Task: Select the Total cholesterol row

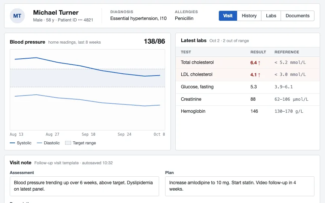Action: [x=248, y=62]
